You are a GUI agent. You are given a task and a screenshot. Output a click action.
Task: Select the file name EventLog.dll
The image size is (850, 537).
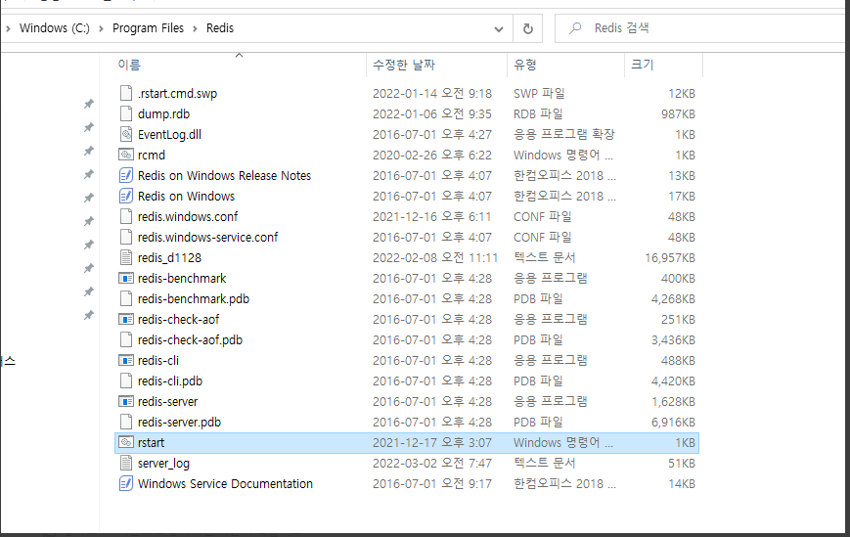pyautogui.click(x=169, y=134)
